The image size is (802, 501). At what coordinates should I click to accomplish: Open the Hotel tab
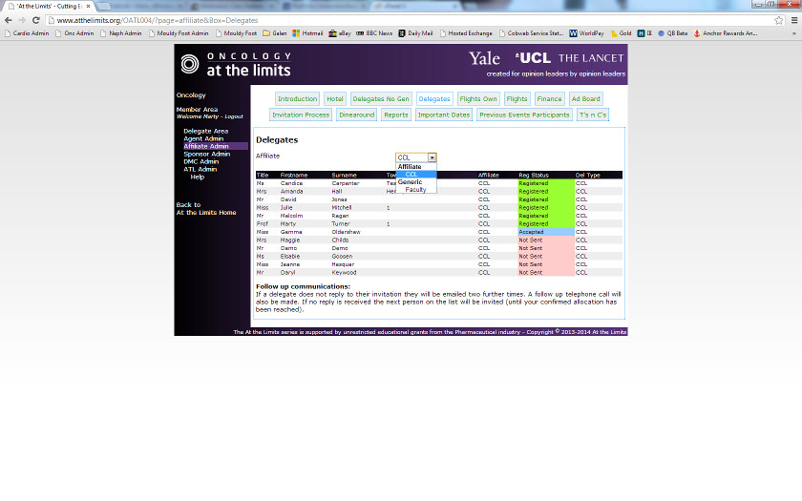pos(335,98)
